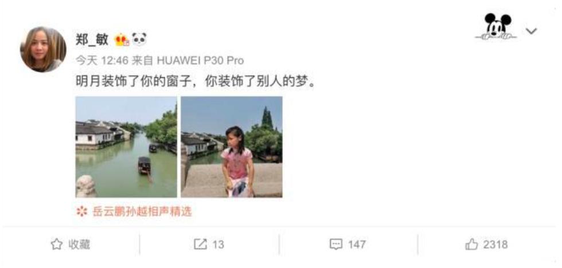The width and height of the screenshot is (562, 268).
Task: Click the HUAWEI P30 Pro source link
Action: point(200,61)
